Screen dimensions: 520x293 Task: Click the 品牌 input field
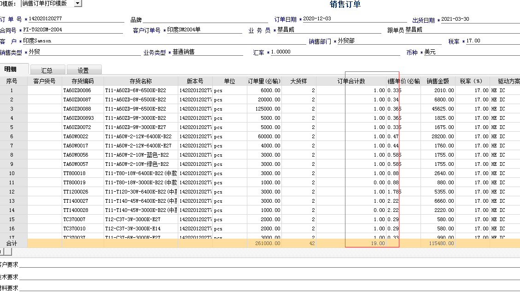pos(205,19)
